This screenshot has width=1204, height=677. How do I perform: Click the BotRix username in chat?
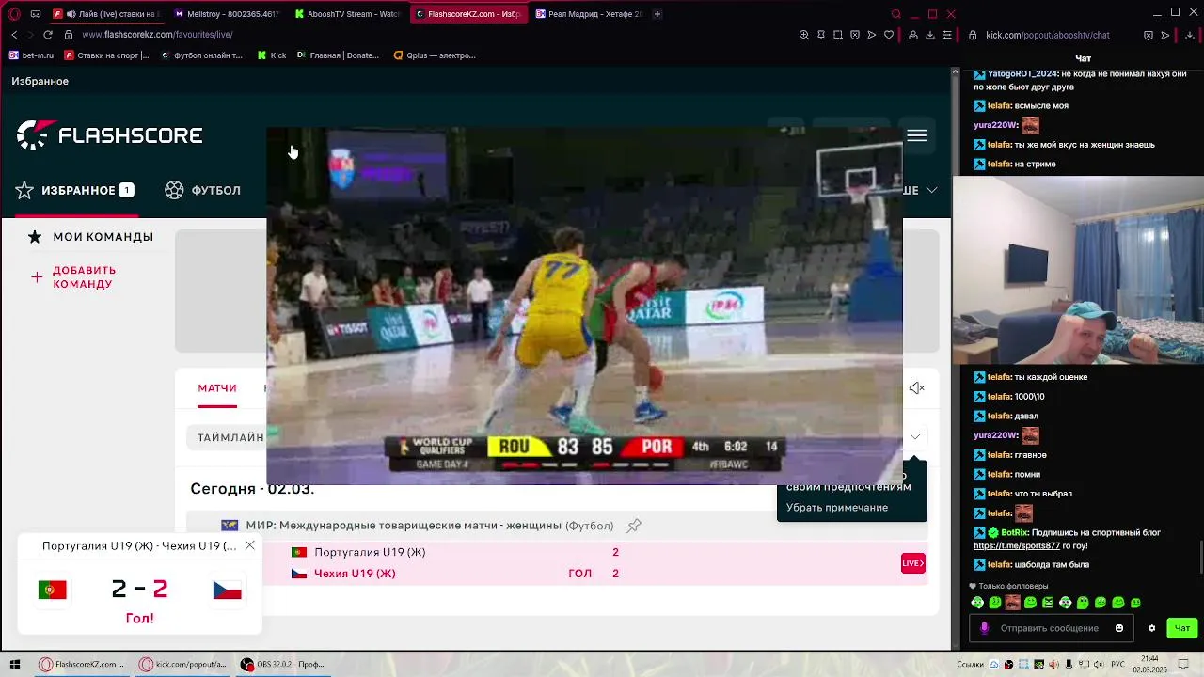pos(1015,532)
